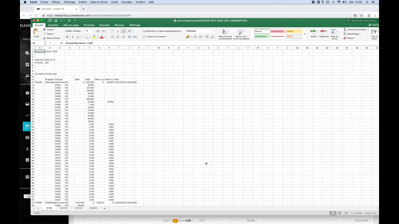Decrease indent icon
The height and width of the screenshot is (224, 399).
coord(130,37)
